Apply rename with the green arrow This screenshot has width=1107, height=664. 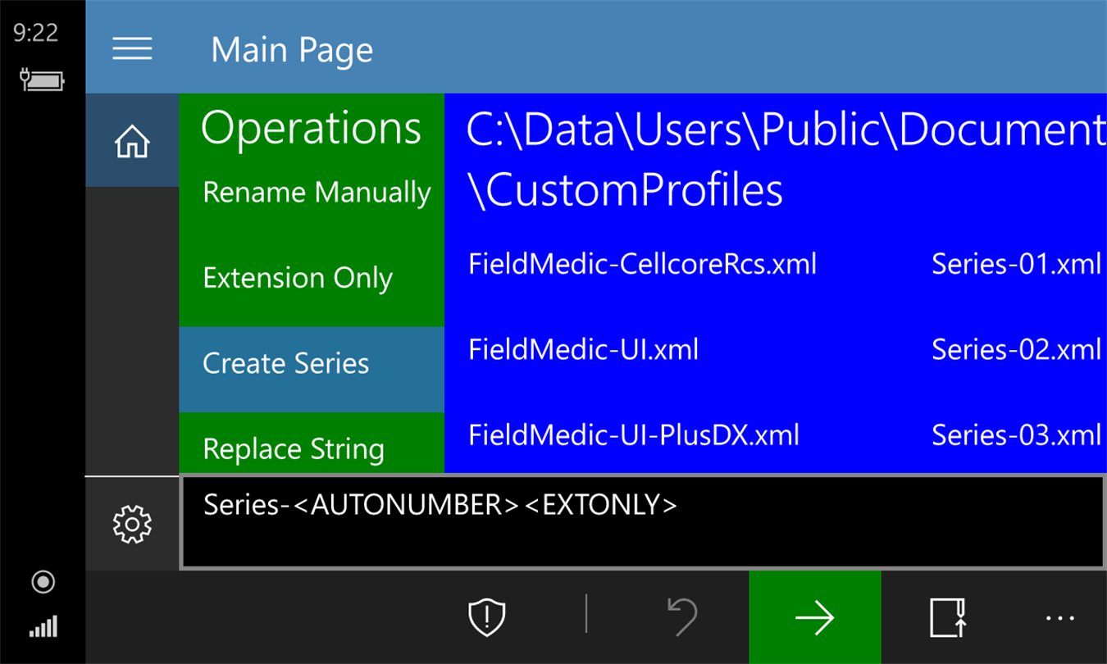tap(814, 617)
